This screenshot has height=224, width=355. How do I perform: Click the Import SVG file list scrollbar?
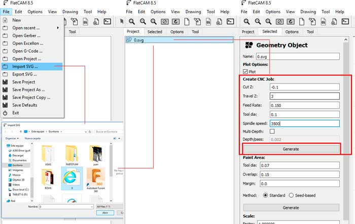pos(111,172)
